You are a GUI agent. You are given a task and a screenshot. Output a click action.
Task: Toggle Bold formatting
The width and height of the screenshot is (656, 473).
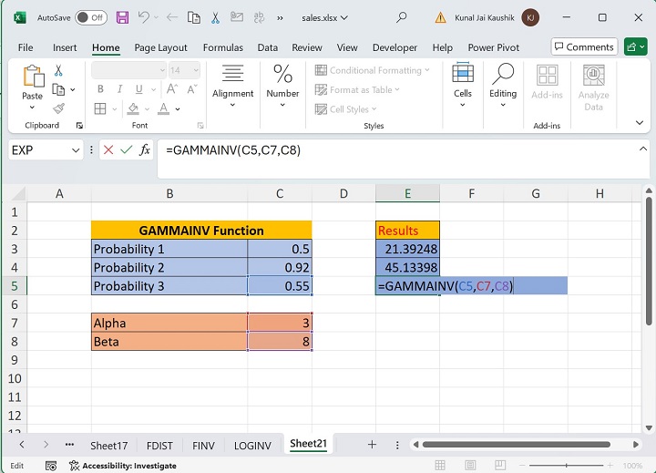[100, 89]
